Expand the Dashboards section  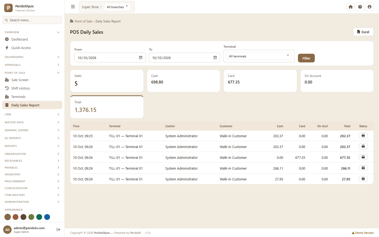(32, 57)
